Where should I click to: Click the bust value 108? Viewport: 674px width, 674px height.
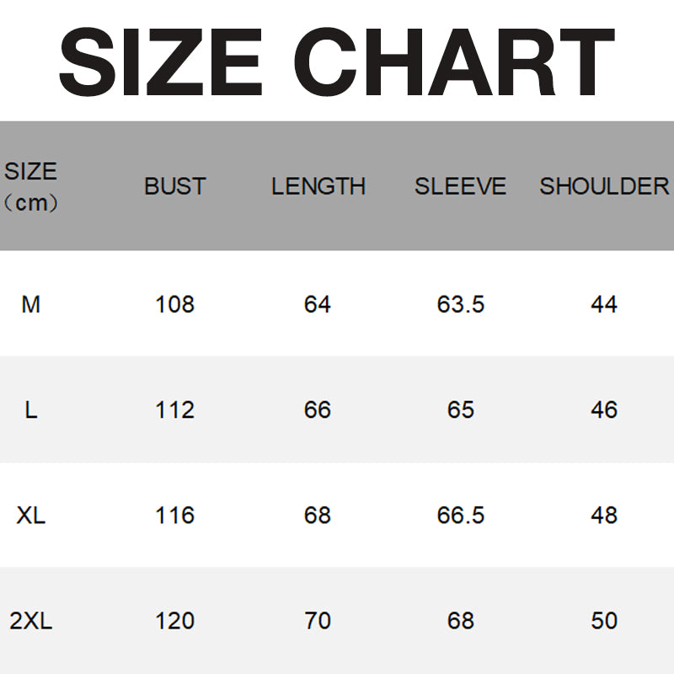point(175,304)
